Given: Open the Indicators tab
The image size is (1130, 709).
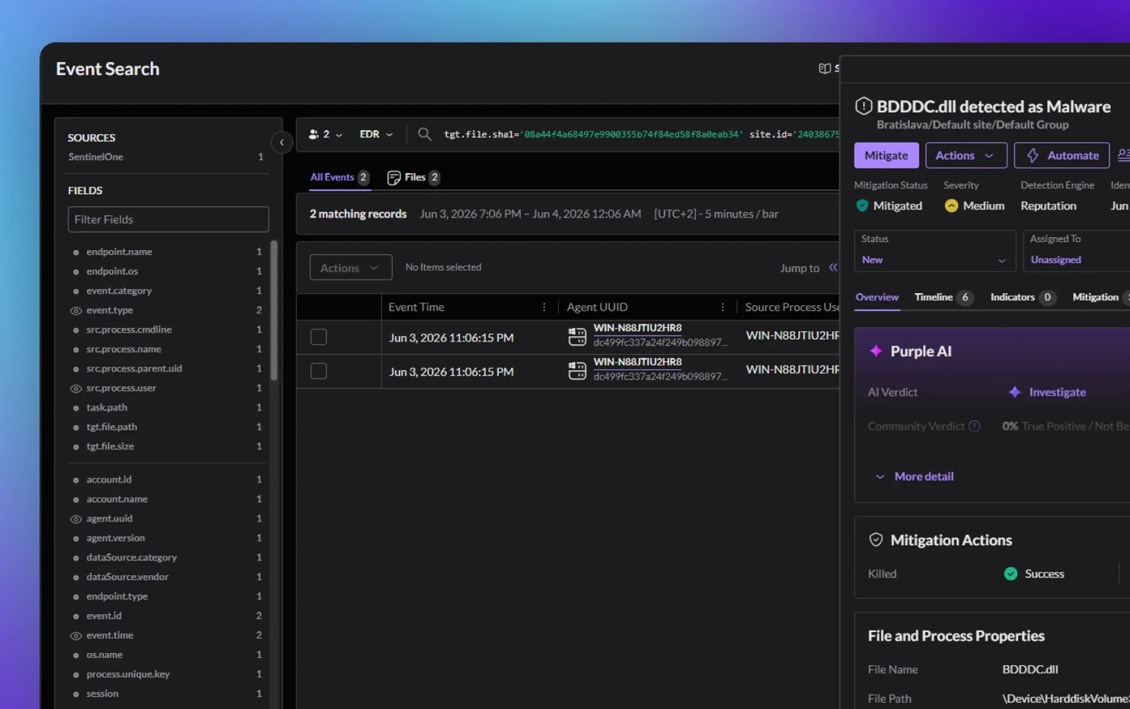Looking at the screenshot, I should pos(1023,297).
